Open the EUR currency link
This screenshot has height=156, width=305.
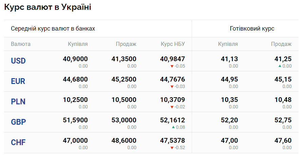18,81
